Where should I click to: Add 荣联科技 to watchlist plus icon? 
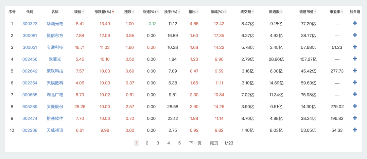pos(355,71)
